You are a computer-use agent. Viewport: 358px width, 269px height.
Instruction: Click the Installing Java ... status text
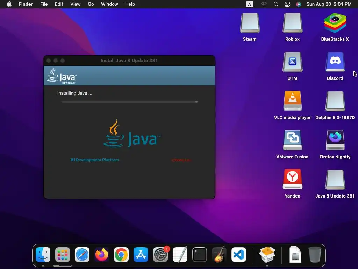coord(75,93)
